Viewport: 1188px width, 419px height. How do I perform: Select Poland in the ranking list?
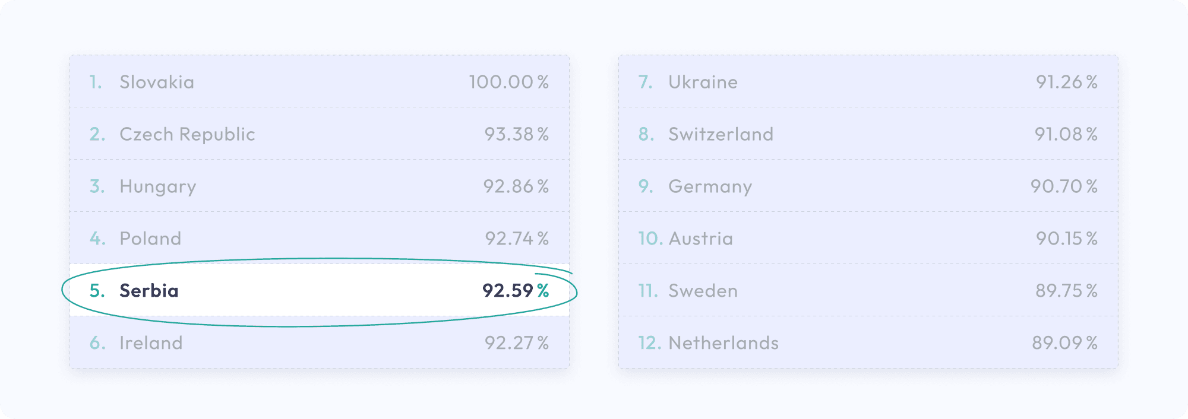pyautogui.click(x=150, y=239)
